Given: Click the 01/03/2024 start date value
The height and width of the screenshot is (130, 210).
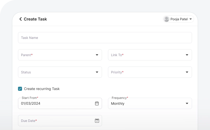Looking at the screenshot, I should (x=30, y=103).
